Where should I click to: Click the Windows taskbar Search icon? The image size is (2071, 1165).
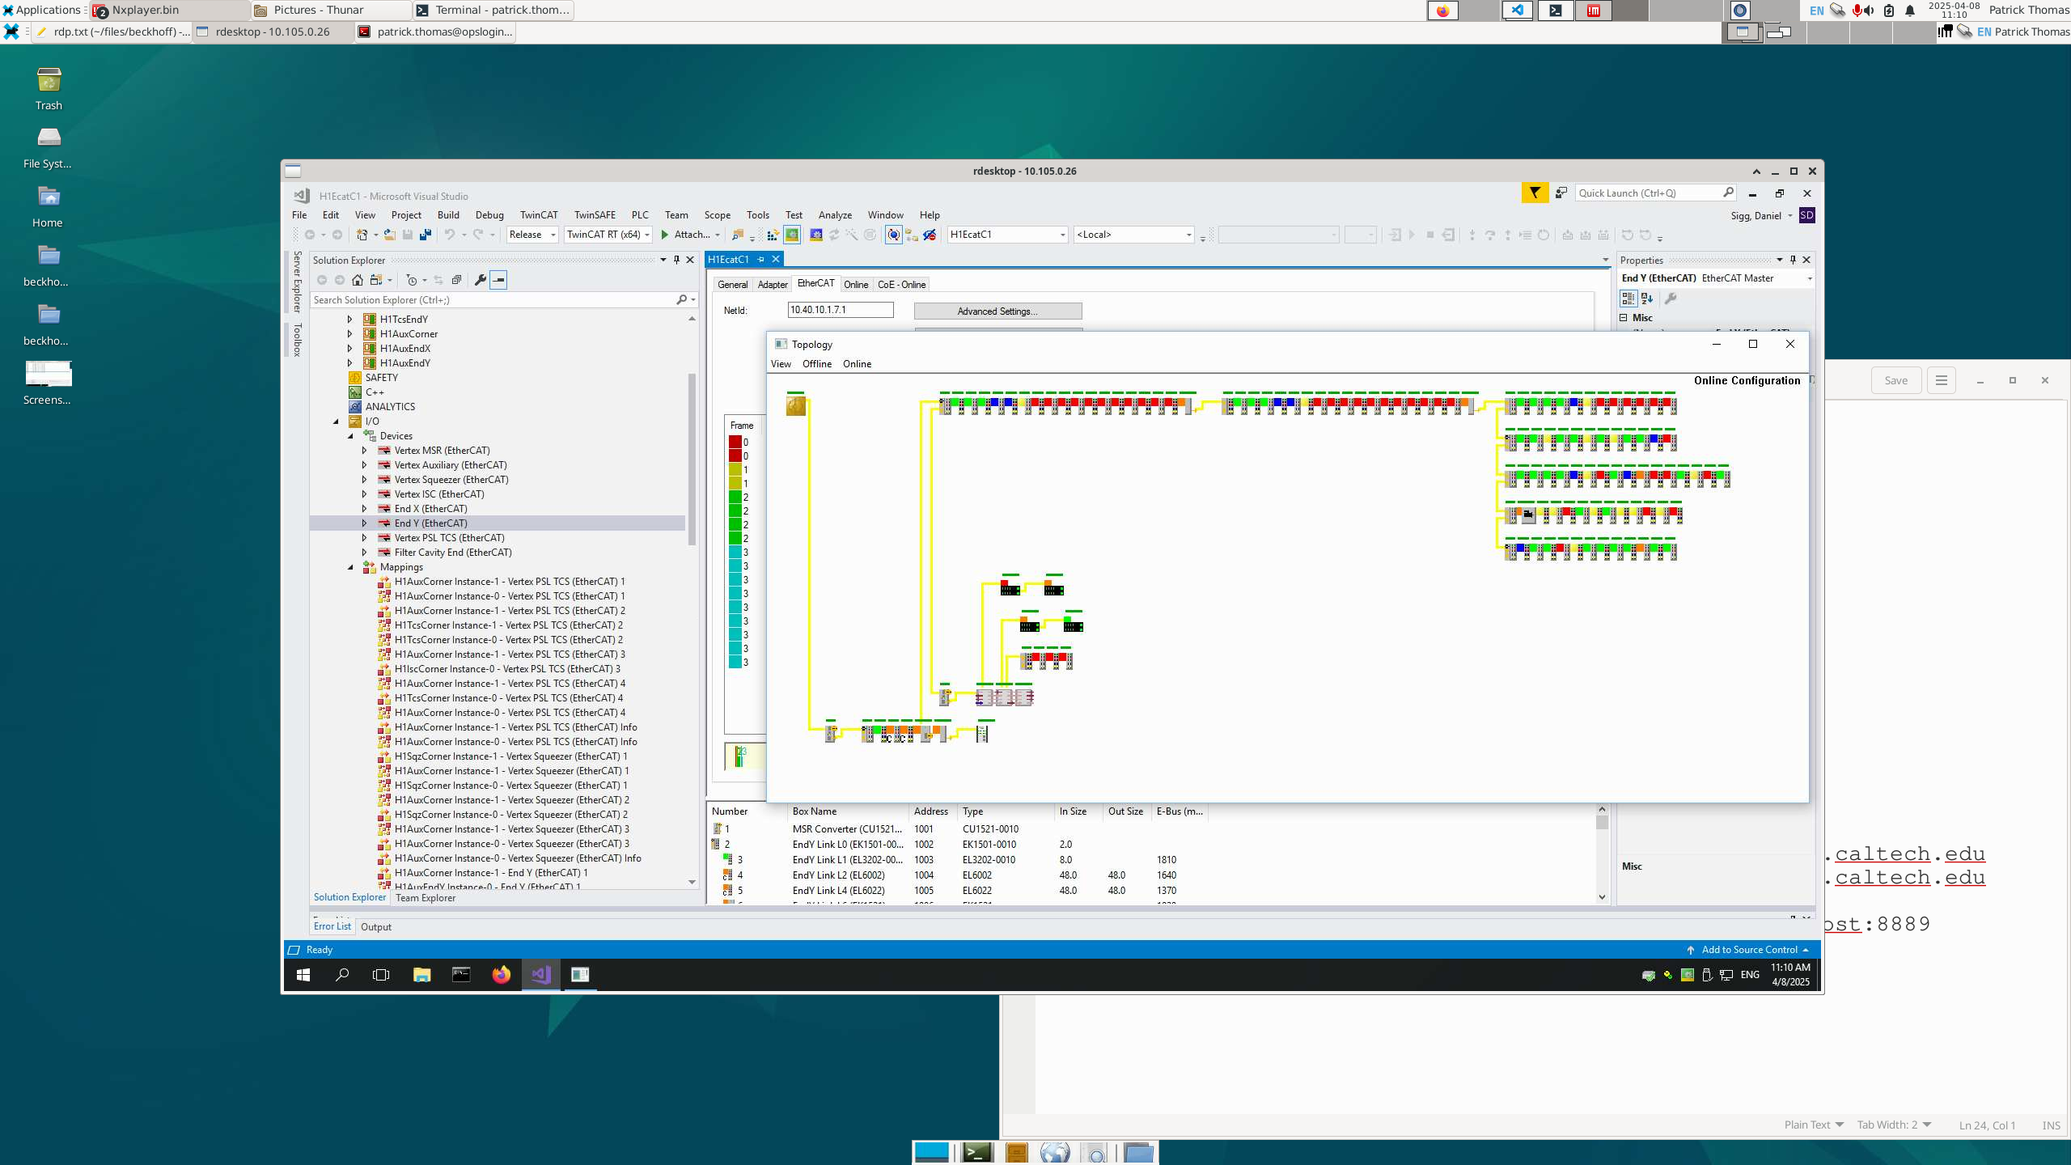[x=342, y=974]
